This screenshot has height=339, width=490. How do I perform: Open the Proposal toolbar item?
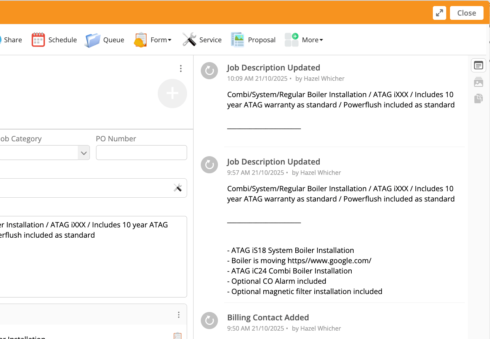(253, 40)
